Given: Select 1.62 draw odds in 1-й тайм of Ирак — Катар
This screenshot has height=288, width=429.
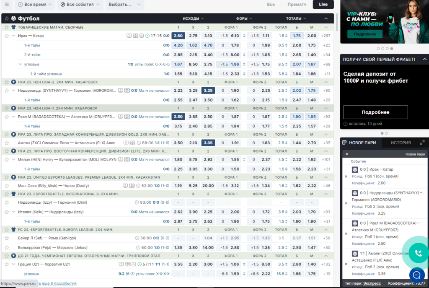Looking at the screenshot, I should (x=193, y=45).
